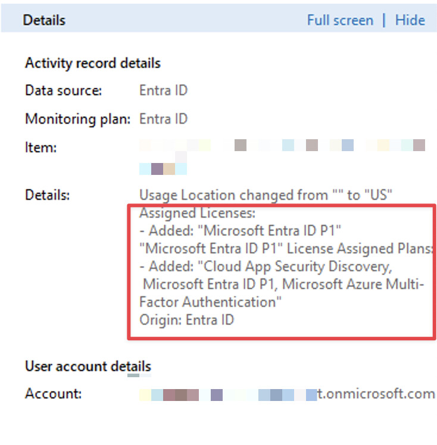The image size is (437, 445).
Task: Select the Activity record details heading
Action: (x=92, y=63)
